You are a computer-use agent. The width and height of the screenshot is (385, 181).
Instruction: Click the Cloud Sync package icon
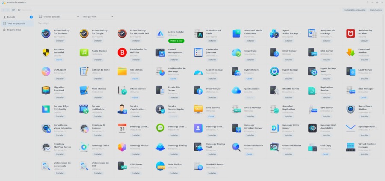click(x=237, y=53)
